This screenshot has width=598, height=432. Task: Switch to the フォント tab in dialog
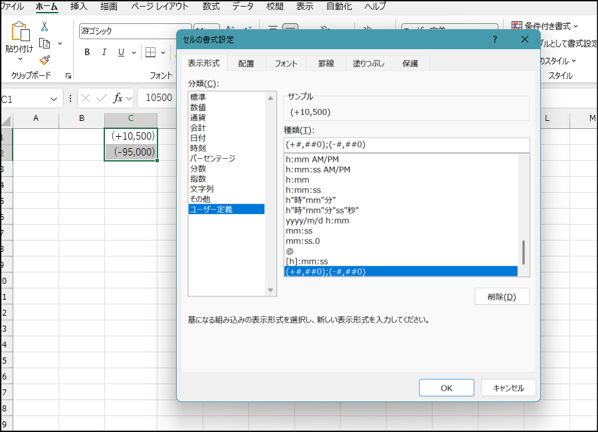click(x=286, y=63)
